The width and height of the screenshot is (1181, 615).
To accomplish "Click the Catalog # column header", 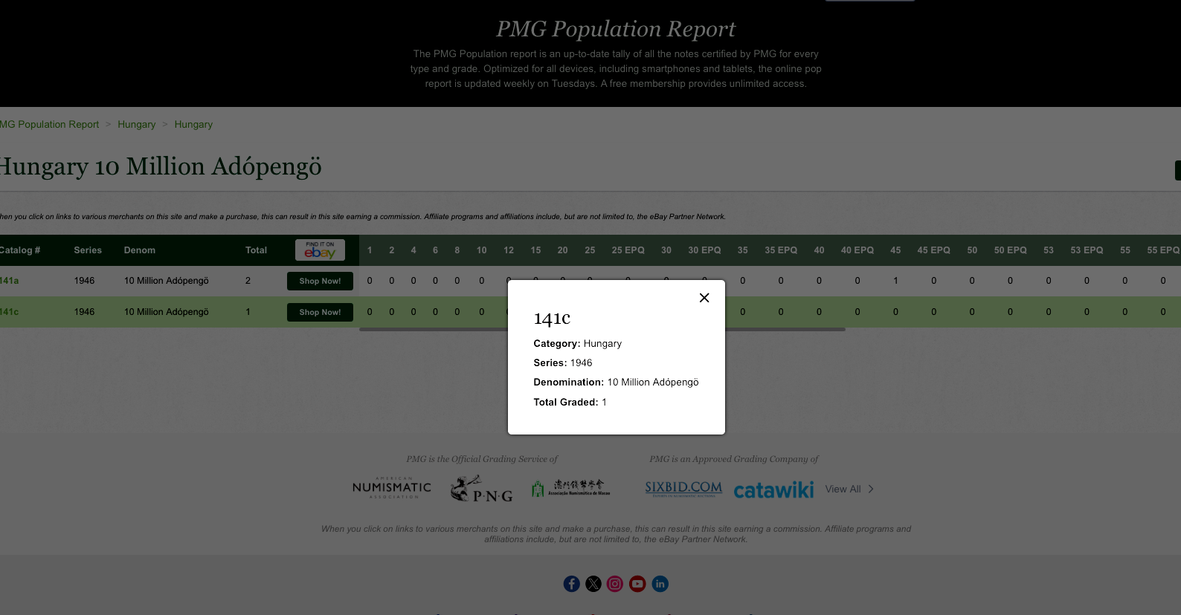I will tap(20, 250).
